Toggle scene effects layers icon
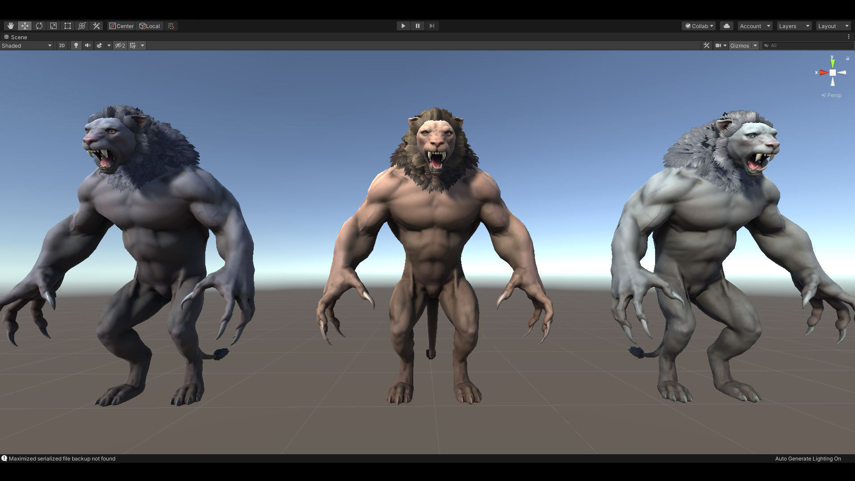This screenshot has height=481, width=855. (99, 45)
